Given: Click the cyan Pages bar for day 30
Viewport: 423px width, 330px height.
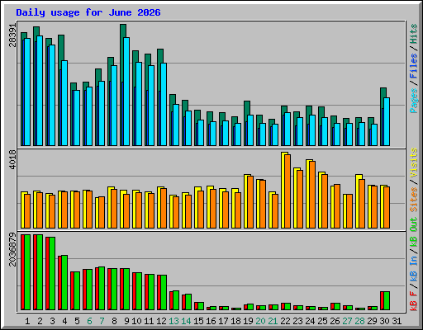Looking at the screenshot, I should 387,121.
